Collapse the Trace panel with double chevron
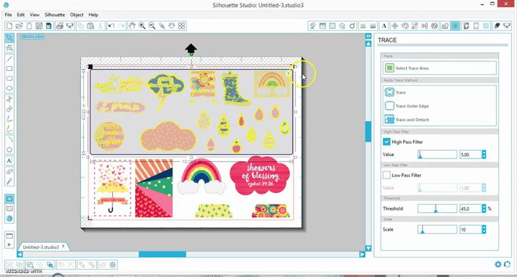Screen dimensions: 517x277 [368, 36]
